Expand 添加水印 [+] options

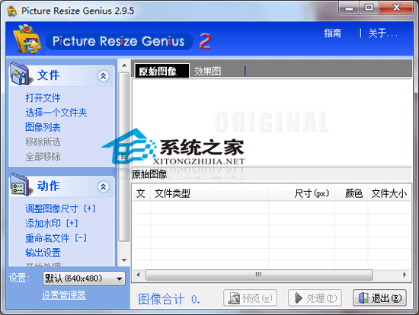pos(52,223)
